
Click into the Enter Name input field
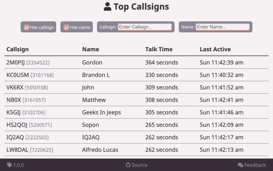click(223, 27)
